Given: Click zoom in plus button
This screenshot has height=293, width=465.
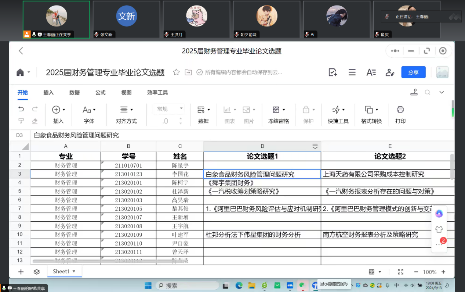Looking at the screenshot, I should coord(443,272).
